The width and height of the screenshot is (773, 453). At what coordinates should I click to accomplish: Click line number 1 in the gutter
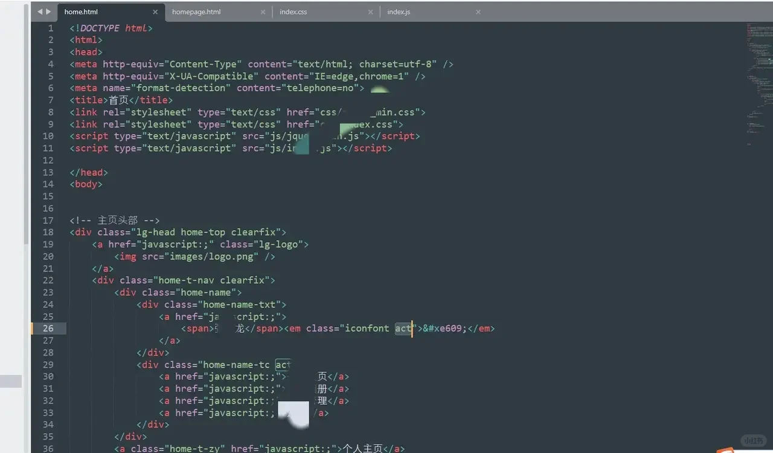51,28
